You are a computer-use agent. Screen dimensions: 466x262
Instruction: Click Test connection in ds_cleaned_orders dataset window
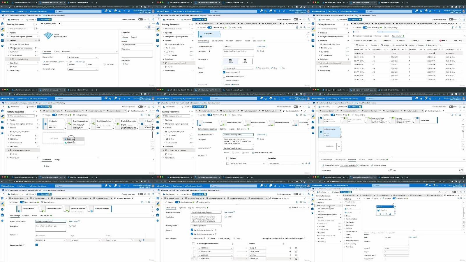tap(51, 62)
